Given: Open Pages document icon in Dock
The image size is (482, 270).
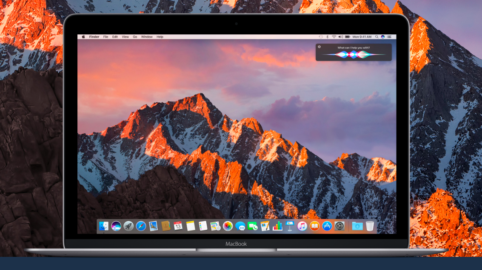Looking at the screenshot, I should tap(265, 226).
